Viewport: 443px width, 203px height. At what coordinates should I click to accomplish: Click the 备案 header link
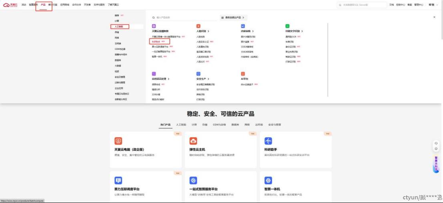[409, 5]
